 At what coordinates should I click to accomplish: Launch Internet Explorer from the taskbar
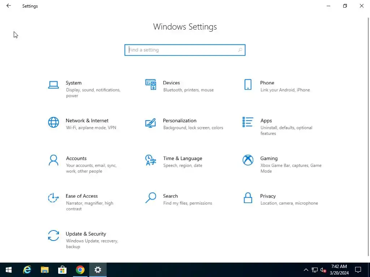27,270
